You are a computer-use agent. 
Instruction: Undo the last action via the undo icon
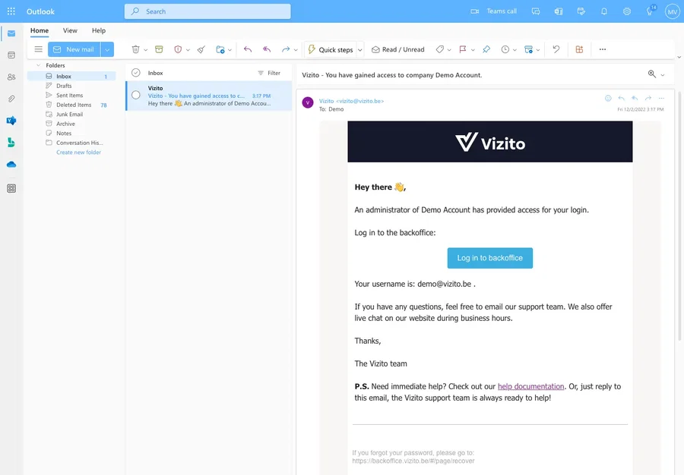[x=556, y=49]
